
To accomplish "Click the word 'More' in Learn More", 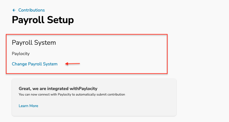I will [34, 106].
